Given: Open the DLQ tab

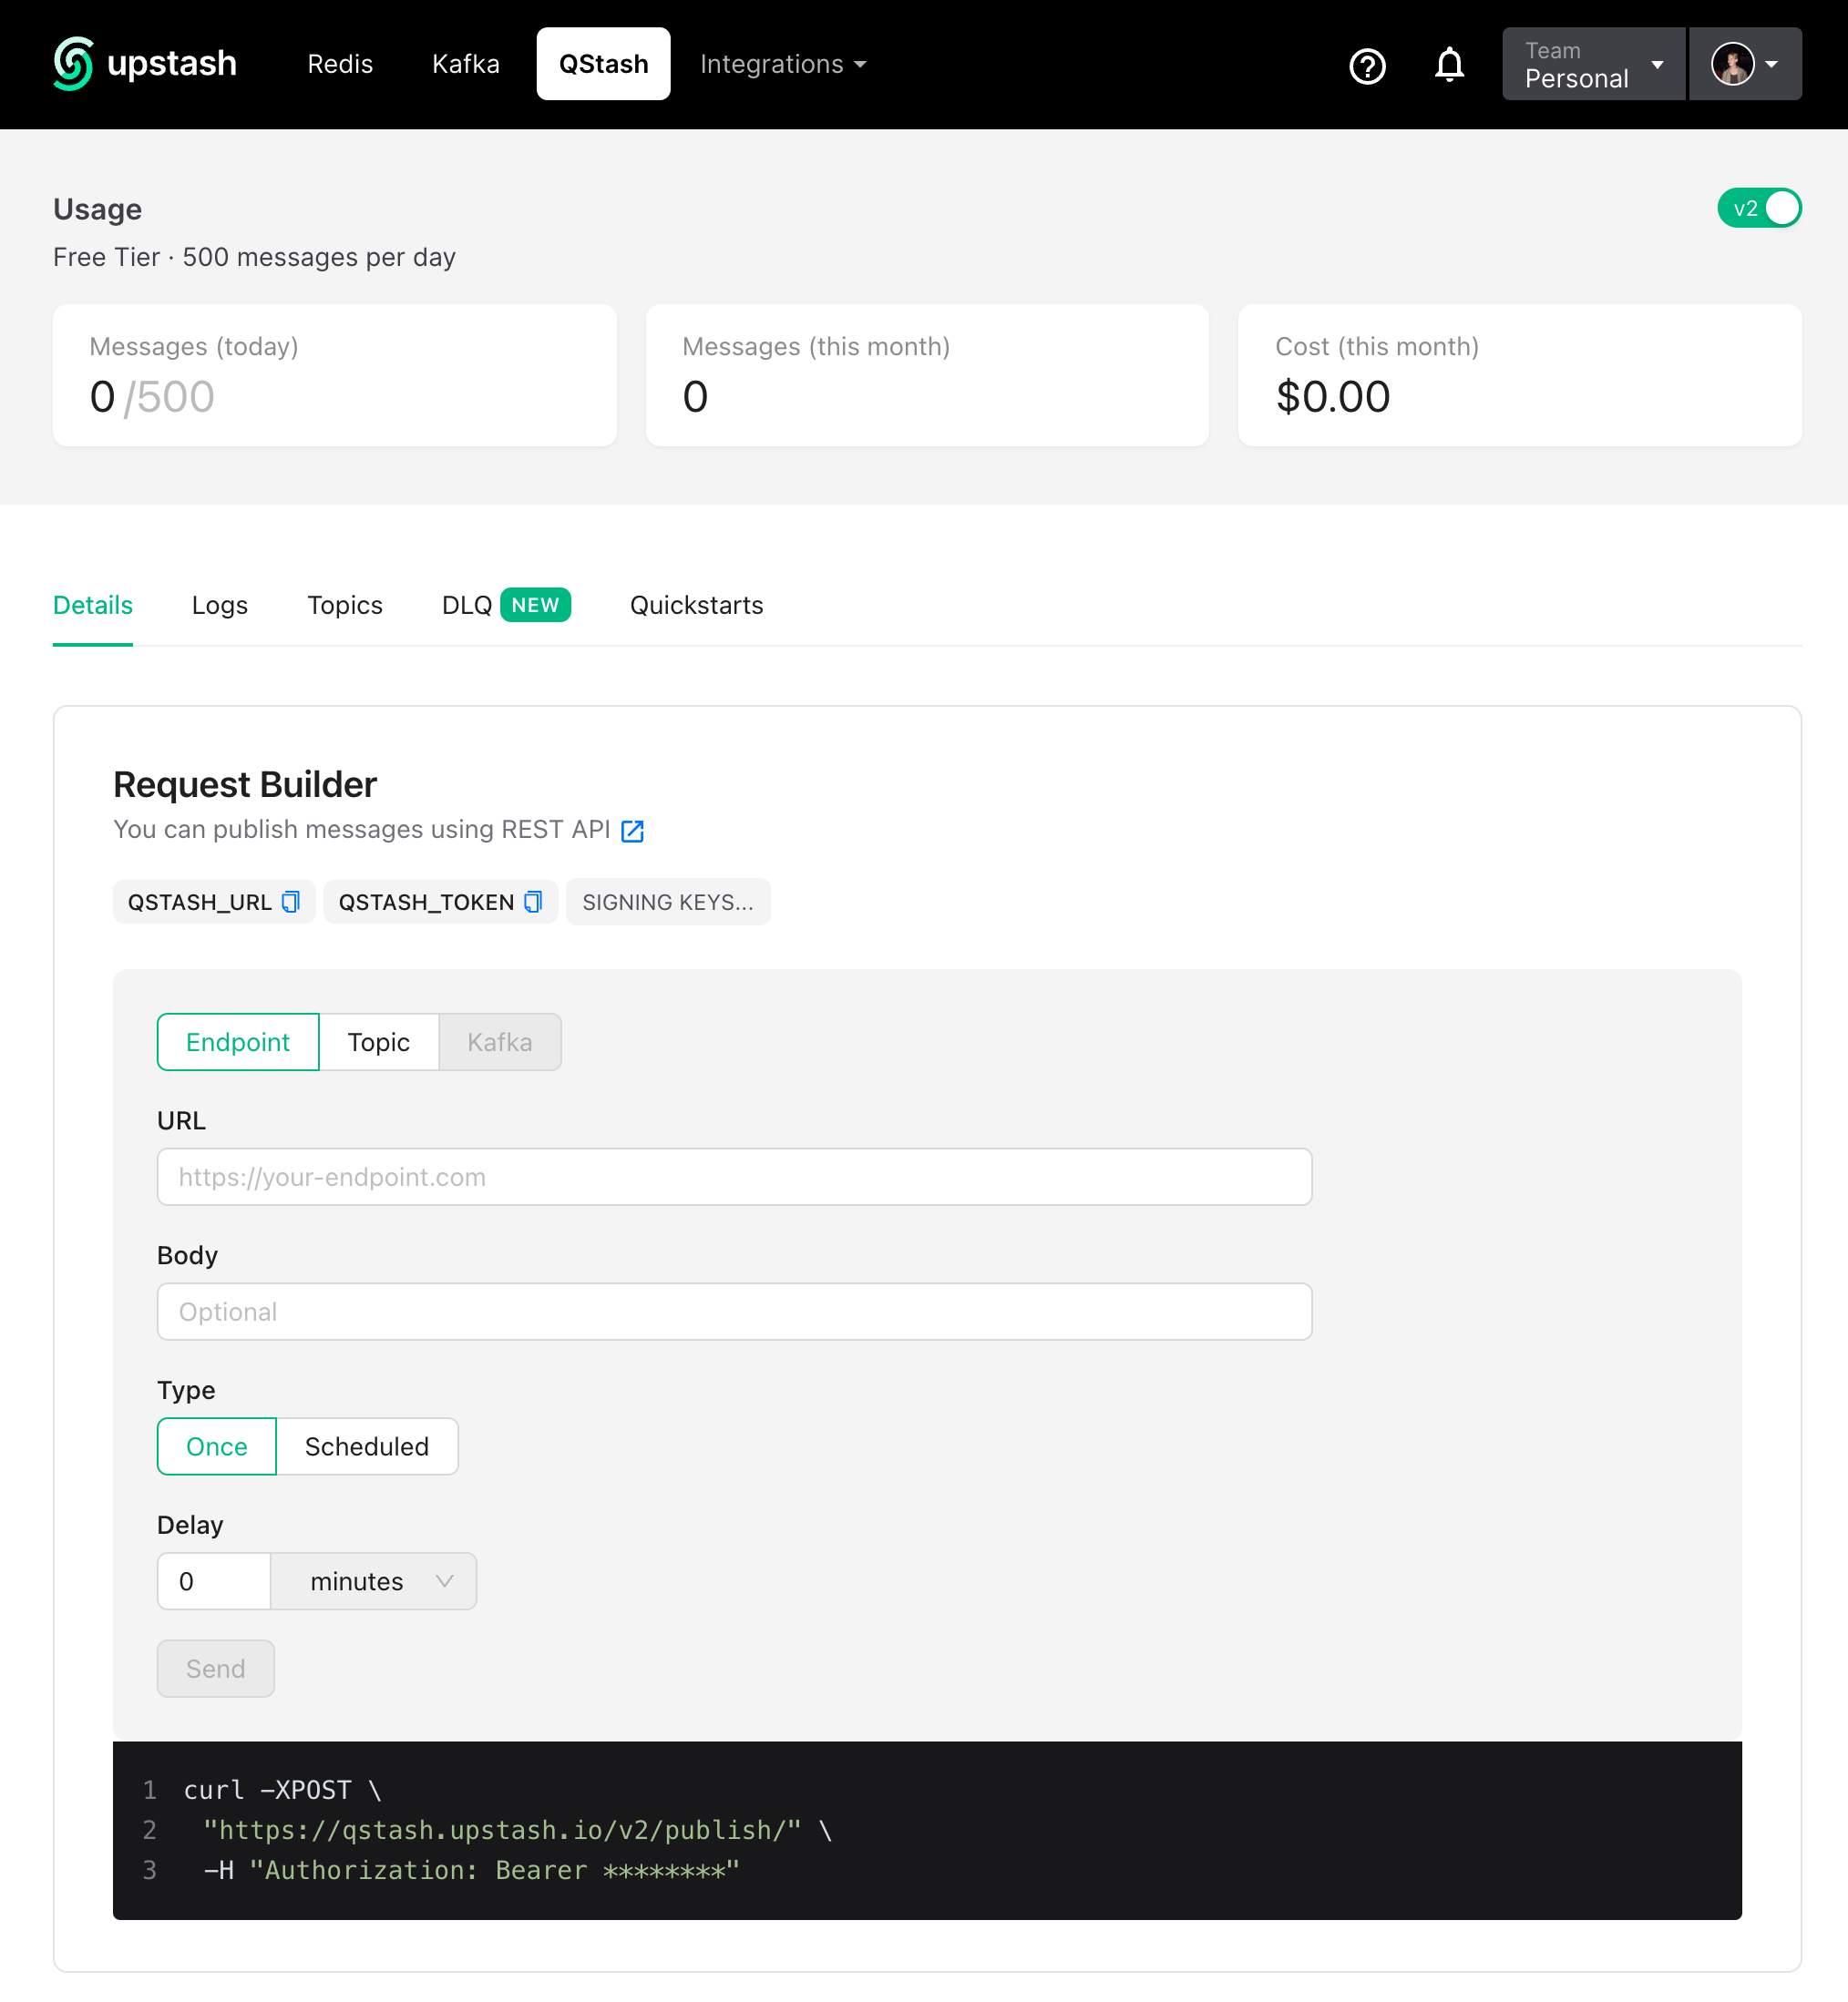Looking at the screenshot, I should (466, 605).
